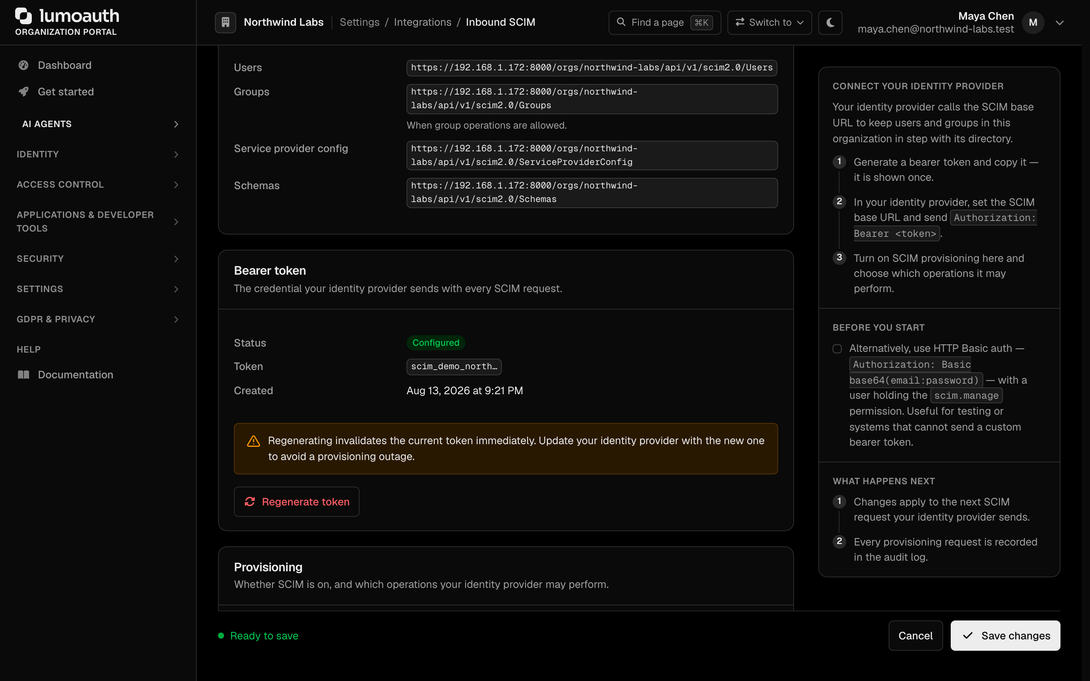Click maya.chen@northwind-labs.test email

(x=936, y=29)
